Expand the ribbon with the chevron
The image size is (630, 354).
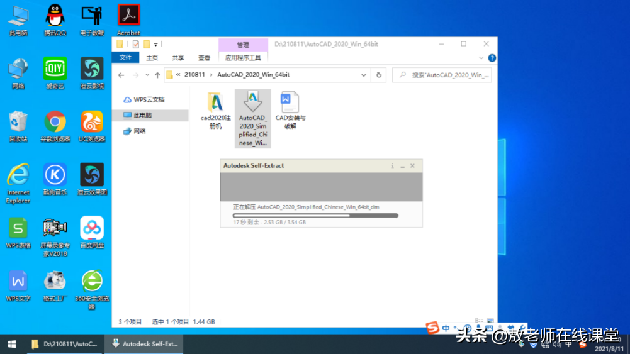pyautogui.click(x=481, y=58)
